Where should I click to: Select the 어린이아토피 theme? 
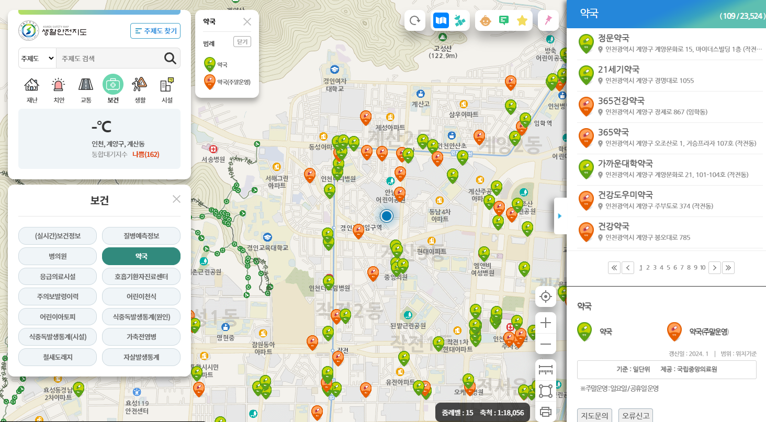pyautogui.click(x=58, y=316)
